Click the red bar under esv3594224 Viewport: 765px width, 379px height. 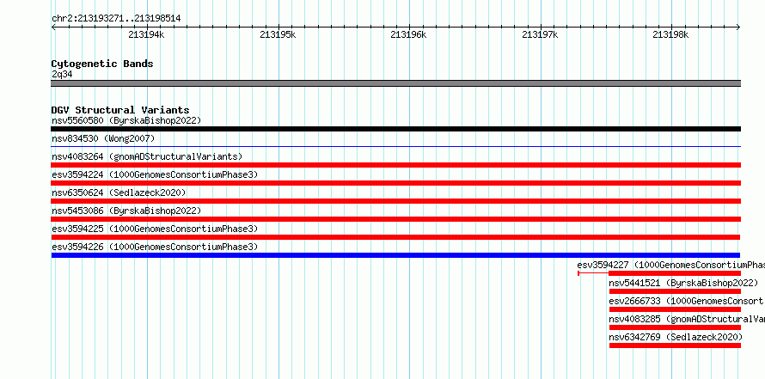(395, 183)
